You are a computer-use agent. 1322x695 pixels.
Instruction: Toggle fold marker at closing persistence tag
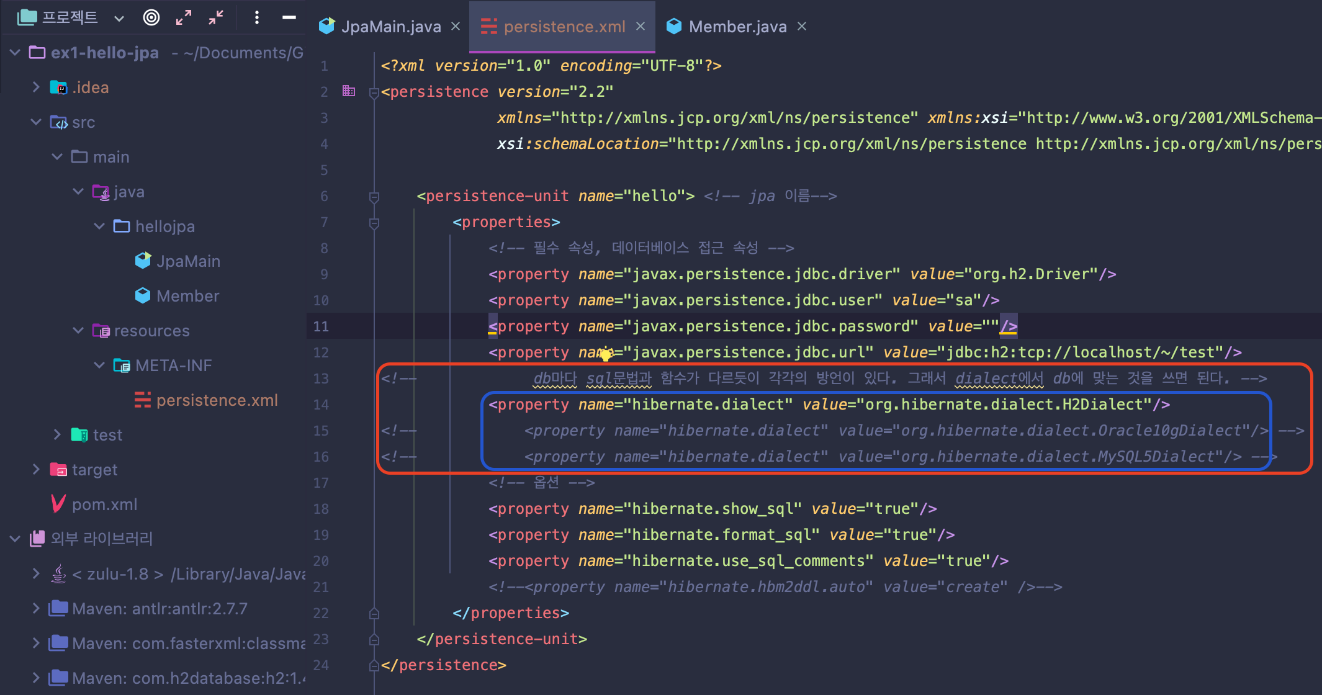point(374,666)
